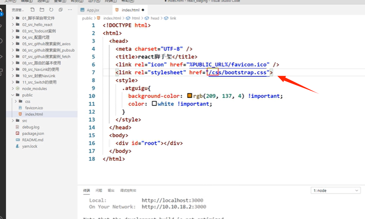Expand the node_modules folder chevron

click(13, 88)
